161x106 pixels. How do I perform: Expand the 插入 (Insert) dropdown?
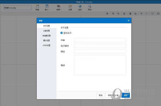pos(47,7)
